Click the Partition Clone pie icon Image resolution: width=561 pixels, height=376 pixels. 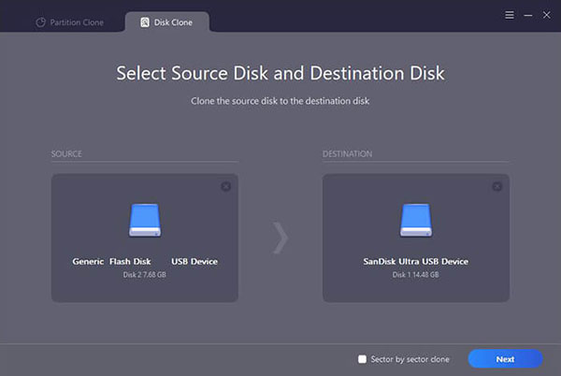pos(40,22)
